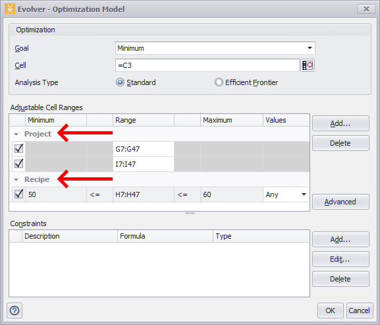Select the Recipe group row label

(x=37, y=179)
